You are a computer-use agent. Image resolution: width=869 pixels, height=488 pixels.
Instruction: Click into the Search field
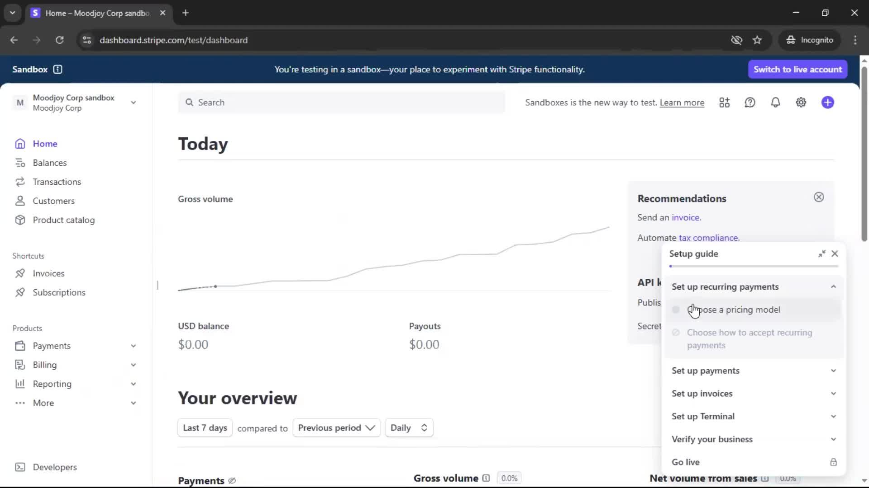[342, 103]
